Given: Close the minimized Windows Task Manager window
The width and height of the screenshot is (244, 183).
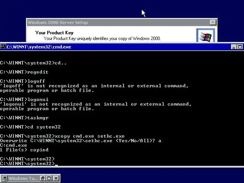Looking at the screenshot, I should 56,178.
